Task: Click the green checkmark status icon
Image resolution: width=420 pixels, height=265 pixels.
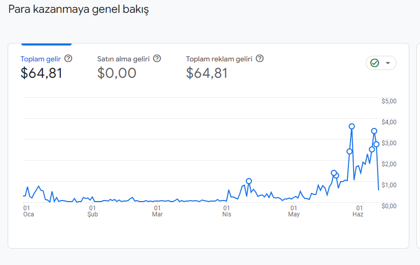Action: pos(375,63)
